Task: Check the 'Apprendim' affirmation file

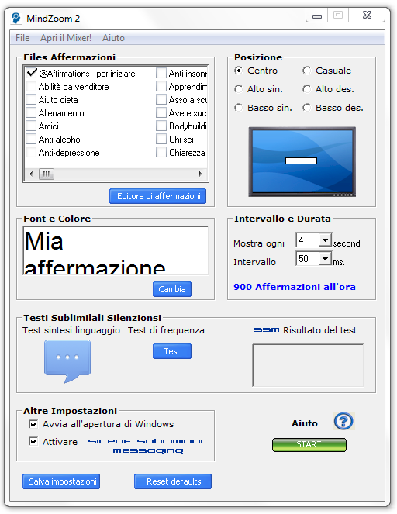Action: tap(161, 86)
